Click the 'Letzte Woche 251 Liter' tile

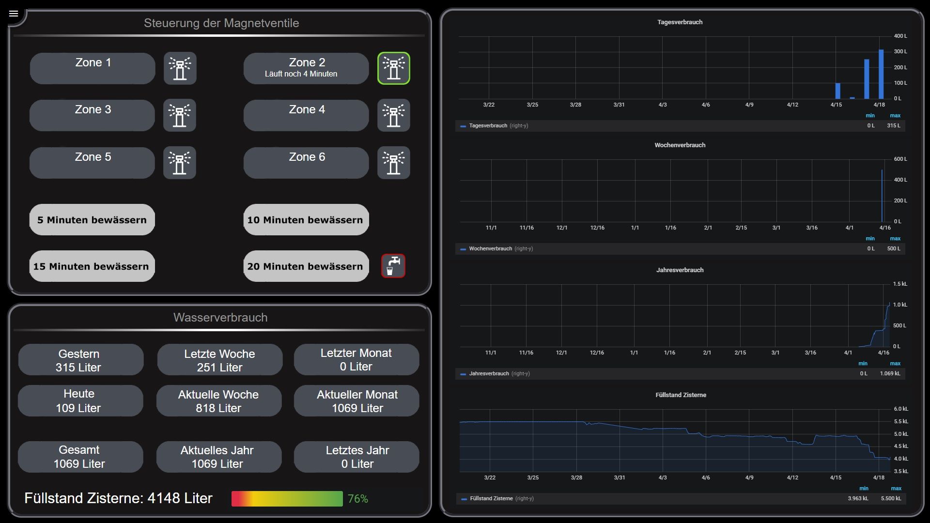pos(219,360)
